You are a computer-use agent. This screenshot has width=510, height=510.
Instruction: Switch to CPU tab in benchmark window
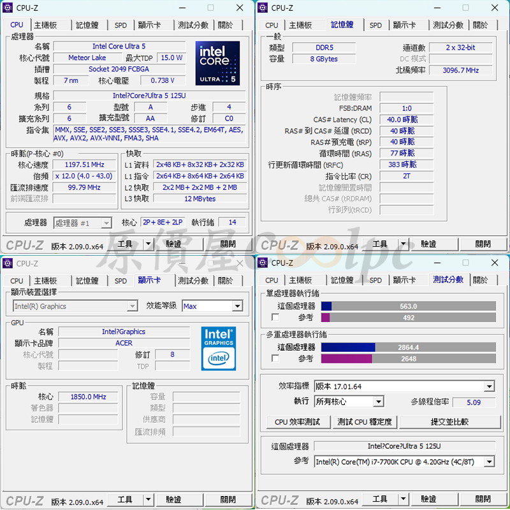pyautogui.click(x=272, y=280)
